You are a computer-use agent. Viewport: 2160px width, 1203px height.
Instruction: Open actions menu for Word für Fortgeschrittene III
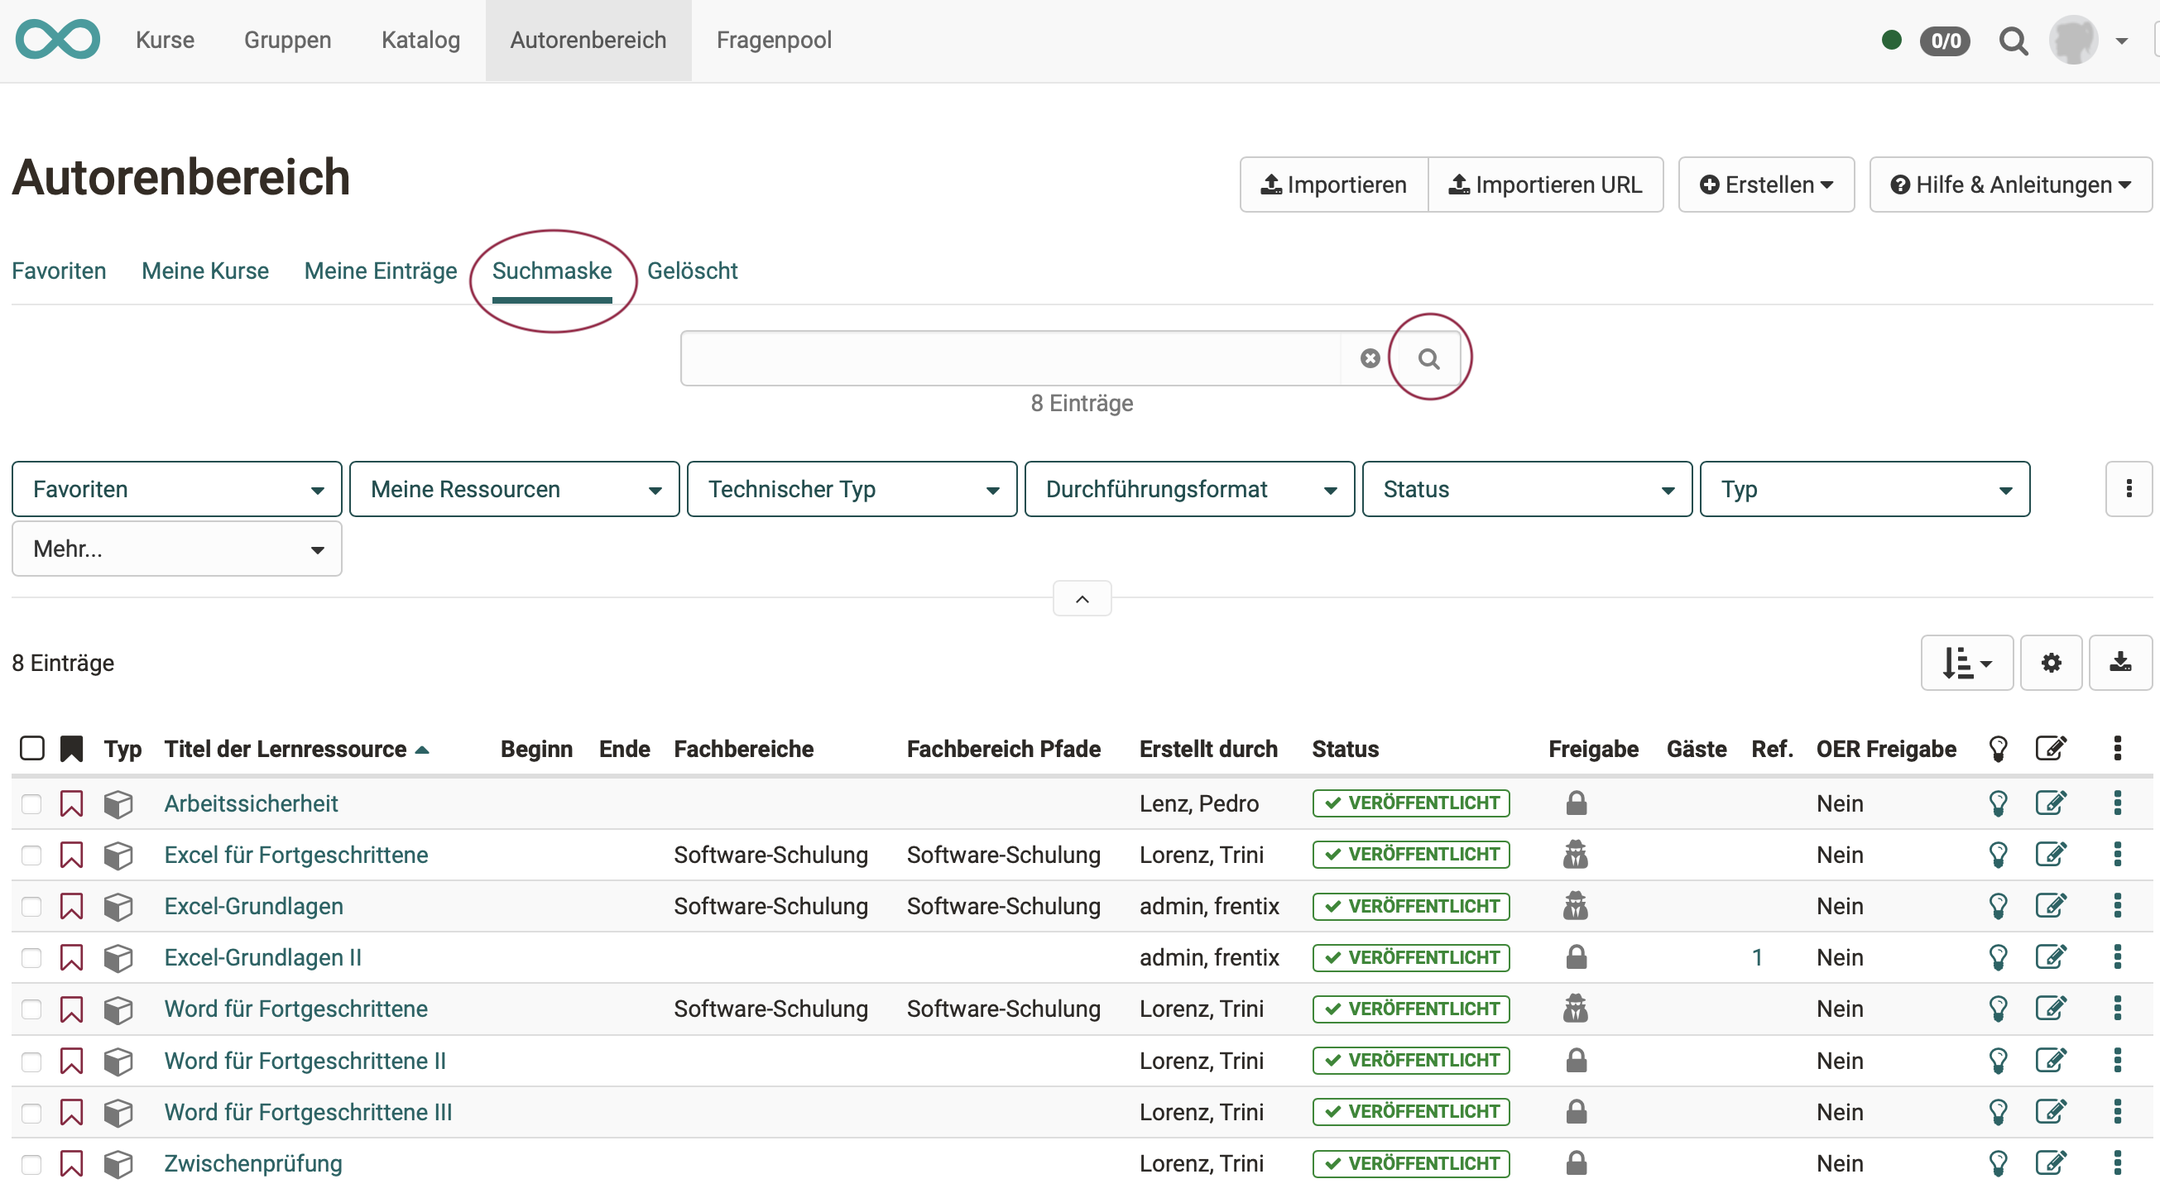tap(2117, 1113)
